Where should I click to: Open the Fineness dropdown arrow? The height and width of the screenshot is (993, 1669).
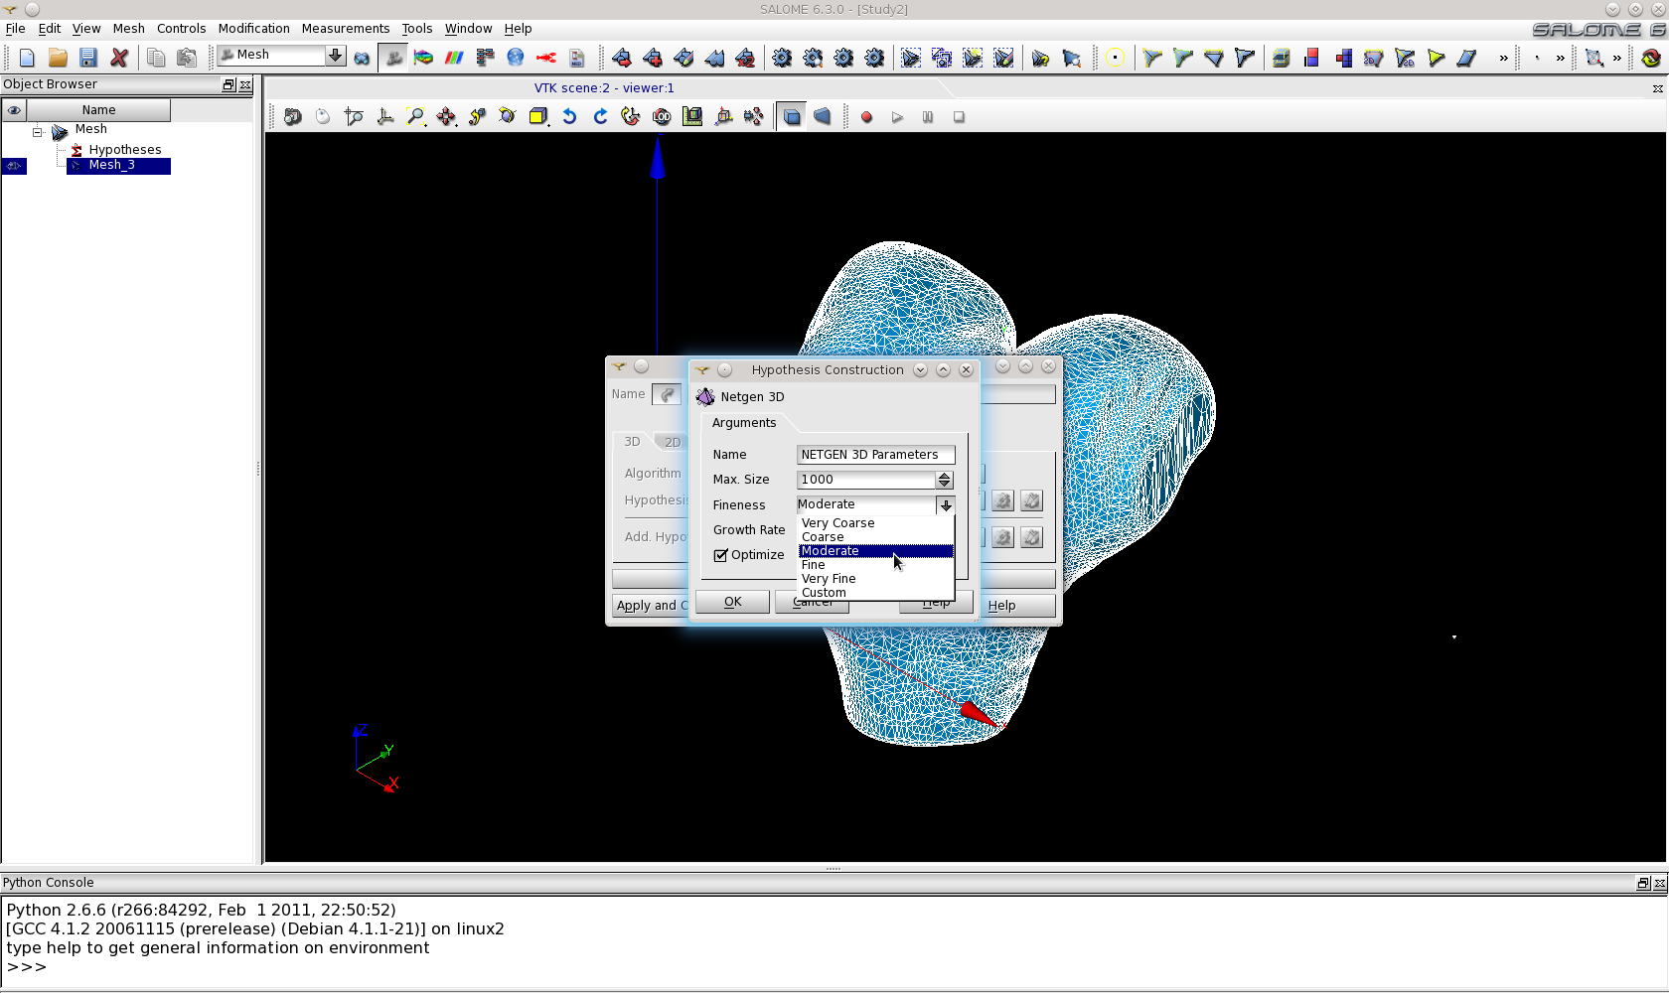pos(945,504)
